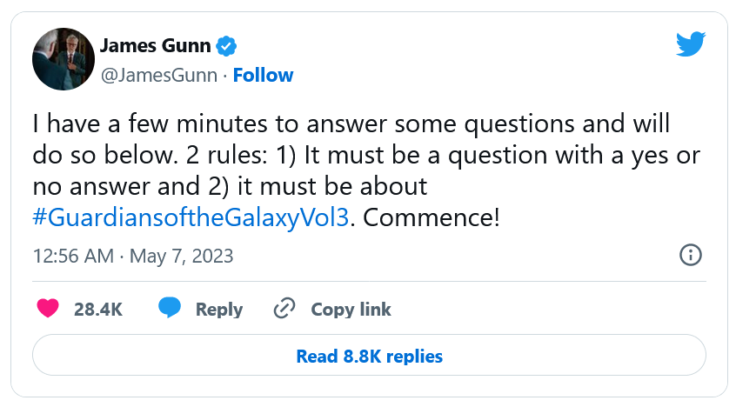Open the tweet info circle icon
Image resolution: width=736 pixels, height=407 pixels.
point(690,255)
